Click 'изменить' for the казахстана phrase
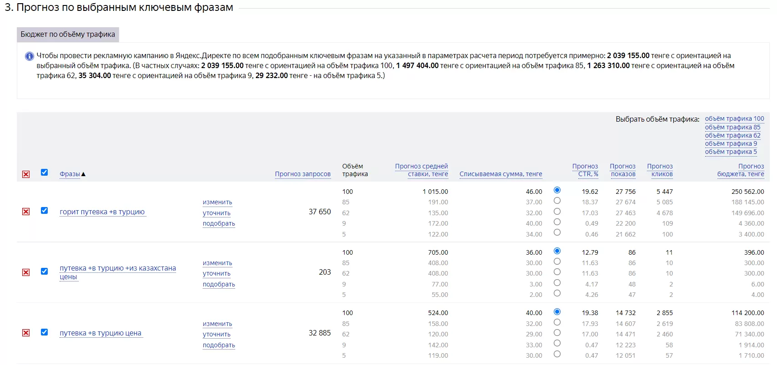 click(x=217, y=263)
